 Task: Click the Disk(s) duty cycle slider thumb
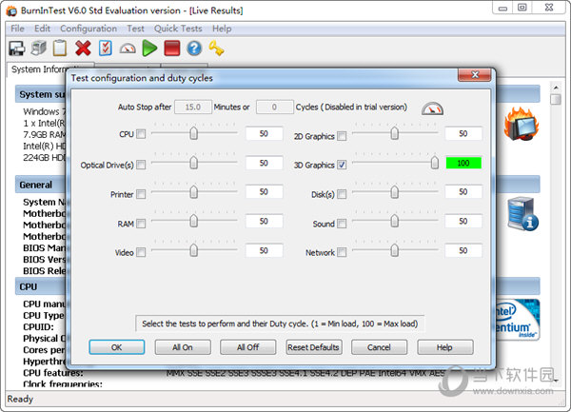point(394,192)
